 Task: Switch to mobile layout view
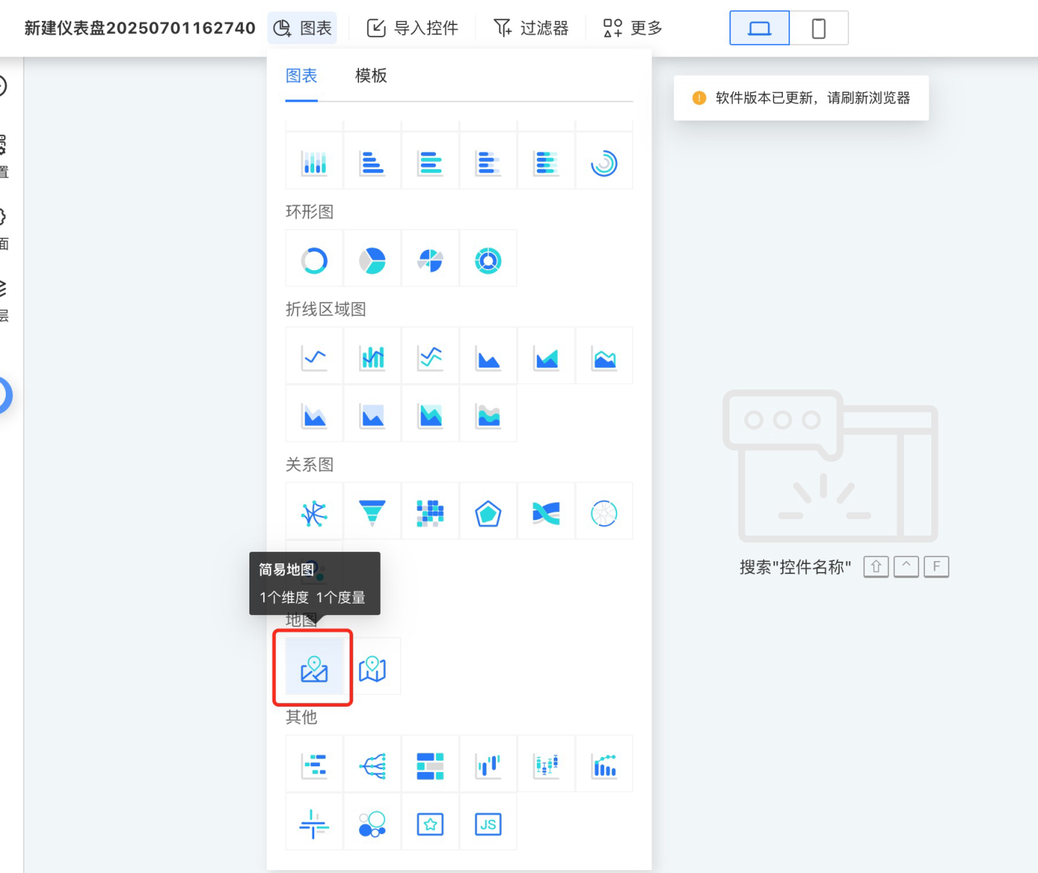coord(819,28)
